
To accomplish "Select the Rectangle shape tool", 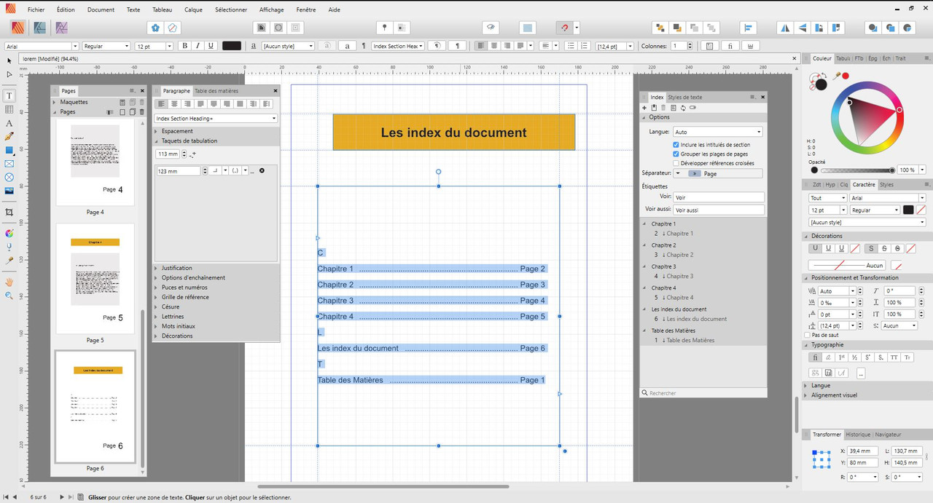I will pyautogui.click(x=9, y=150).
